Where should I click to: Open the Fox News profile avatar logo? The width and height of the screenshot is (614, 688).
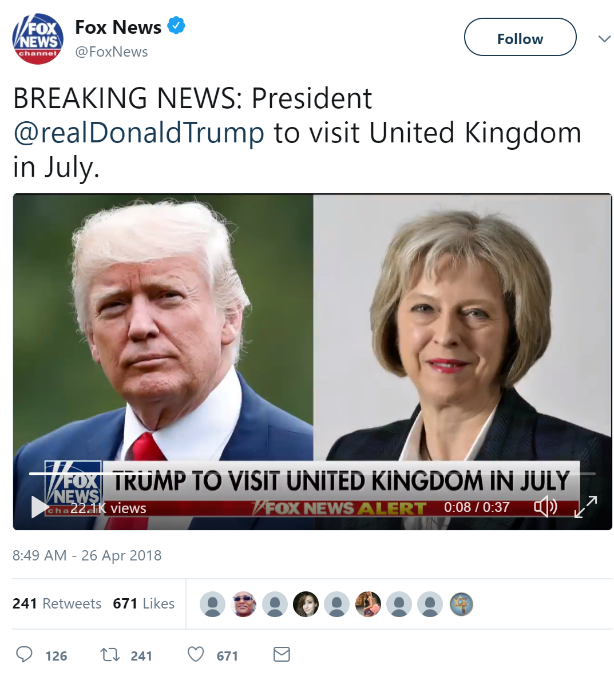click(x=38, y=39)
